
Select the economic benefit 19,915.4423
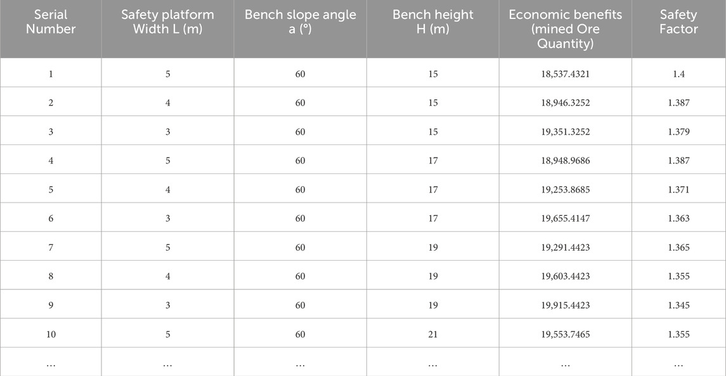coord(565,305)
